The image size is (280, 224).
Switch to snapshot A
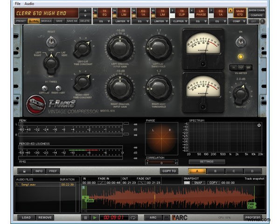[197, 171]
